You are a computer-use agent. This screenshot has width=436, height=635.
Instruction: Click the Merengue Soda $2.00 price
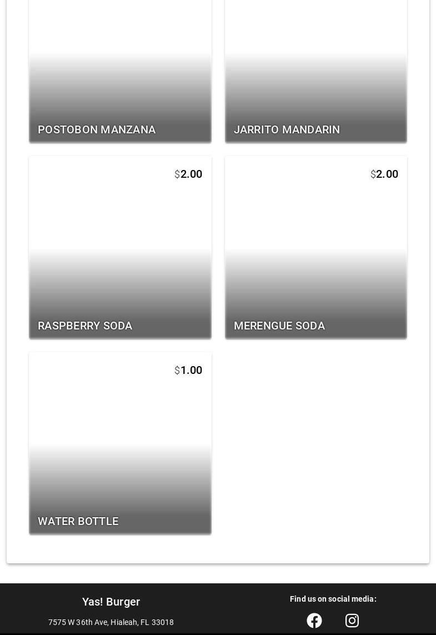click(384, 174)
